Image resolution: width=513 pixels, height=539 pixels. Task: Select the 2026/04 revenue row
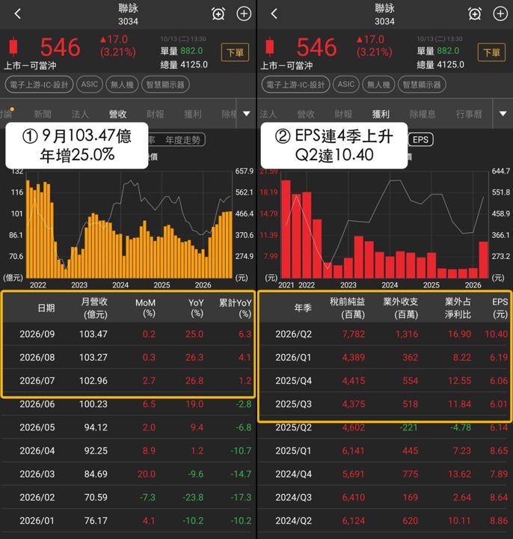coord(128,451)
